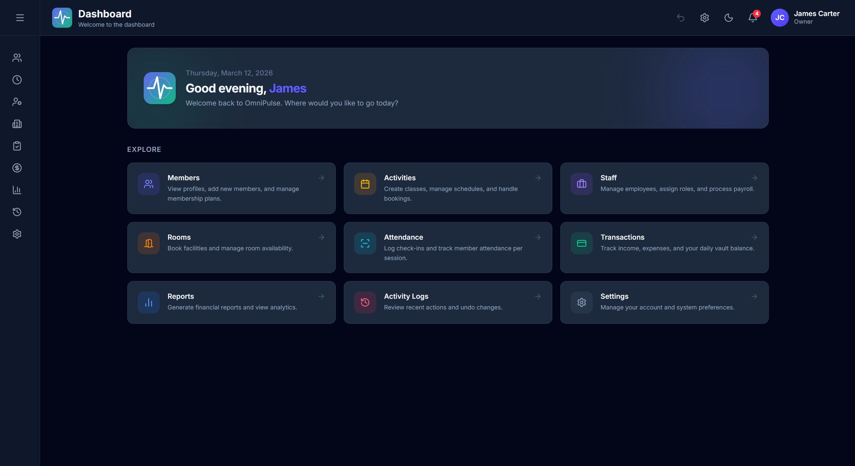The width and height of the screenshot is (855, 466).
Task: Open Rooms using the building sidebar icon
Action: [x=17, y=124]
